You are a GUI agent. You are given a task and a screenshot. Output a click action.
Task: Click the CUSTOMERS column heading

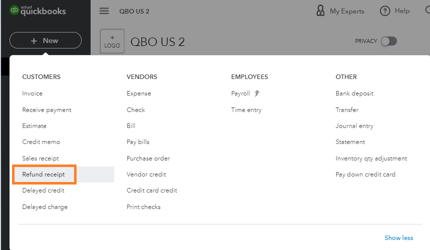coord(41,77)
